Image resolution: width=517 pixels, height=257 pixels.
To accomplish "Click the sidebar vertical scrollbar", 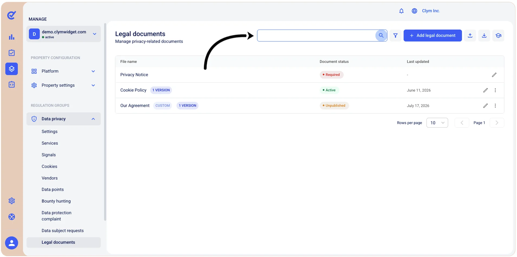I will (105, 122).
